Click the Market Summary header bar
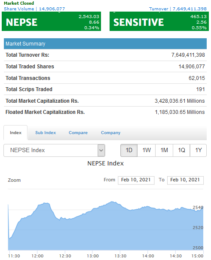 (x=105, y=43)
